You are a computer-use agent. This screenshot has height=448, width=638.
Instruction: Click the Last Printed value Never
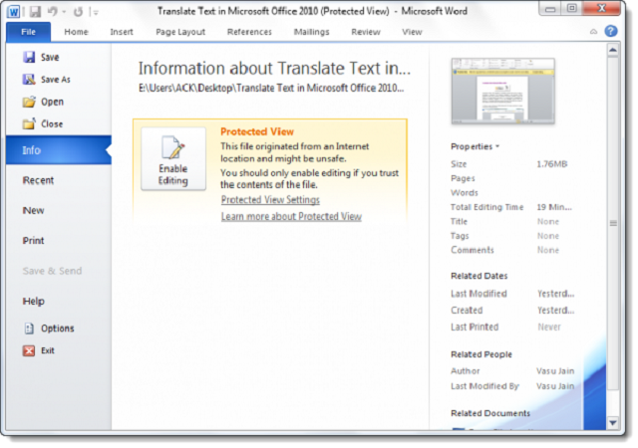point(549,327)
